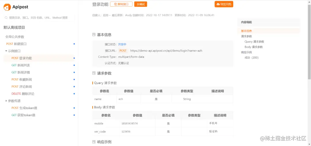
Task: Jump to Query 请求参数 in navigation
Action: coord(254,42)
